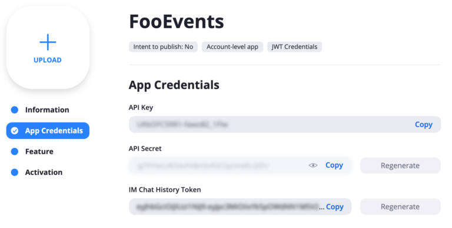452x228 pixels.
Task: Click the JWT Credentials tag
Action: tap(294, 47)
